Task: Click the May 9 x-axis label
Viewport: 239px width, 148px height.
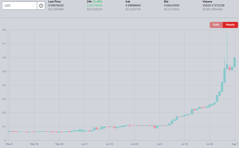Action: (9, 144)
